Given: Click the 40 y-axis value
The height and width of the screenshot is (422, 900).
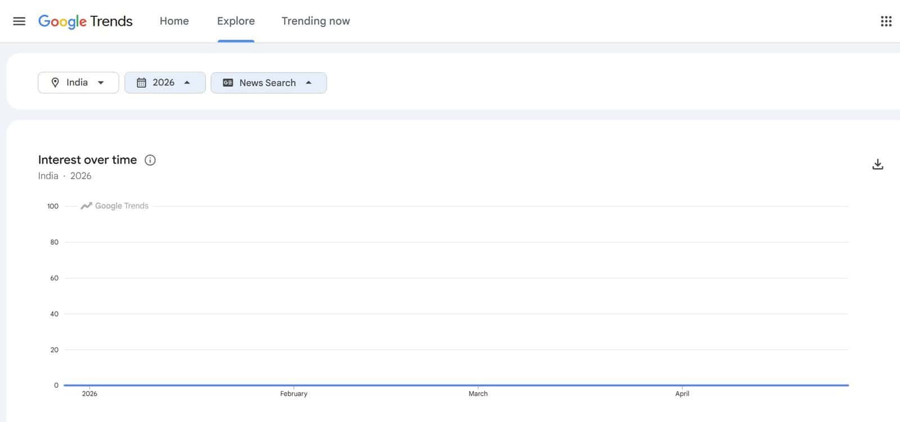Looking at the screenshot, I should pos(54,314).
